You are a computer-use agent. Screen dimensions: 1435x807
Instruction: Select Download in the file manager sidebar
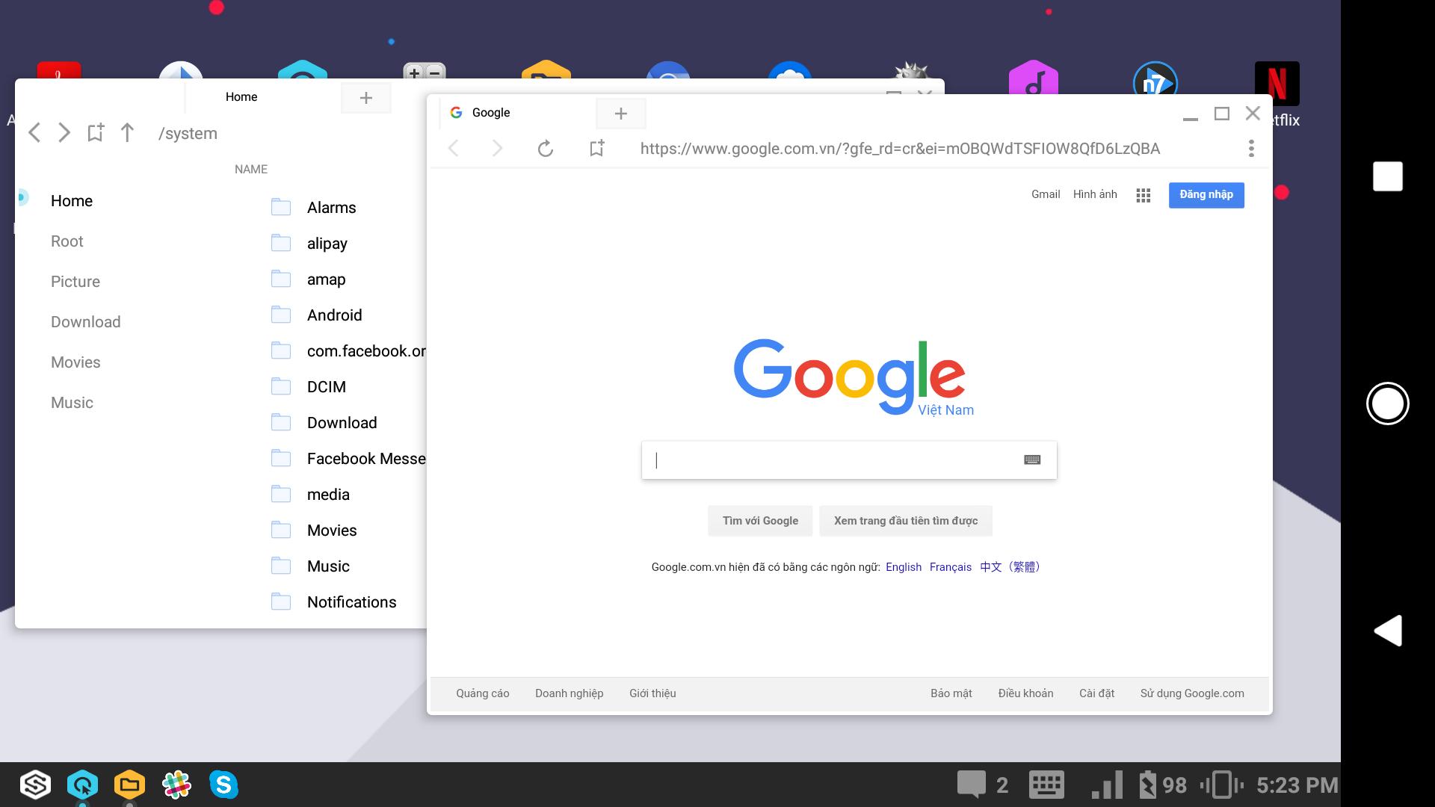pyautogui.click(x=86, y=322)
